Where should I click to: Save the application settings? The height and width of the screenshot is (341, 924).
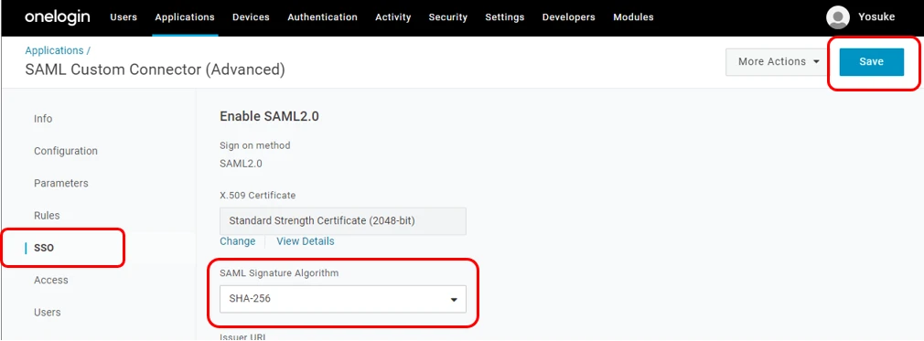click(x=872, y=62)
